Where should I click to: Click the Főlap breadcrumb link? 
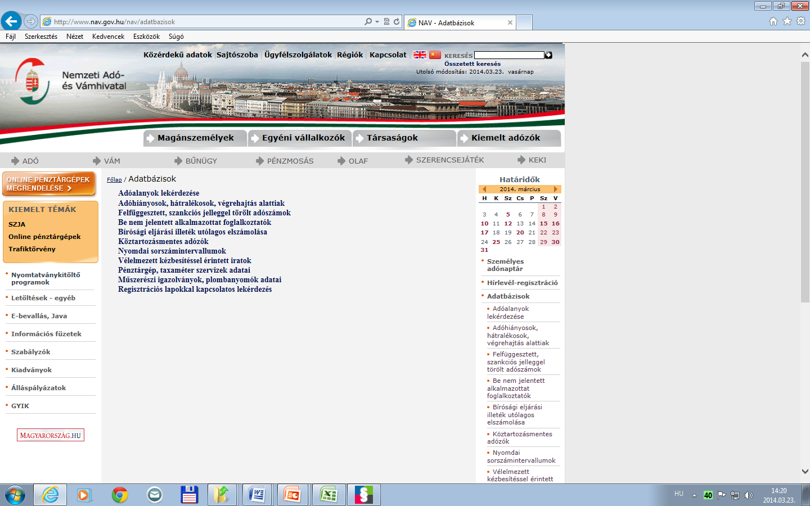pos(114,180)
